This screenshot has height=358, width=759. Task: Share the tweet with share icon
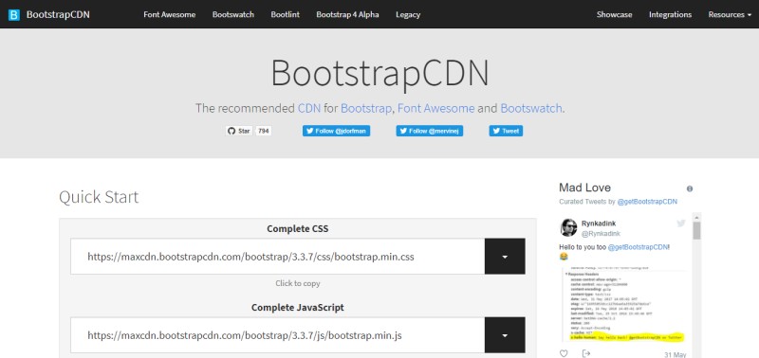(586, 353)
